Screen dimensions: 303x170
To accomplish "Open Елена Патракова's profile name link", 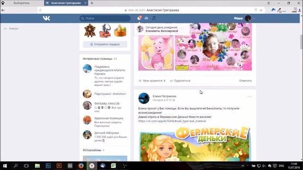I will tap(164, 96).
